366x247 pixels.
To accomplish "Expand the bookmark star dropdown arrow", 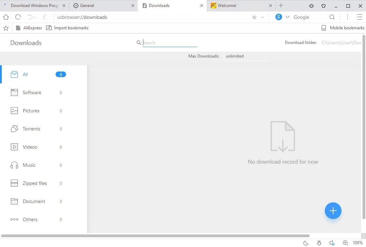I will [263, 17].
